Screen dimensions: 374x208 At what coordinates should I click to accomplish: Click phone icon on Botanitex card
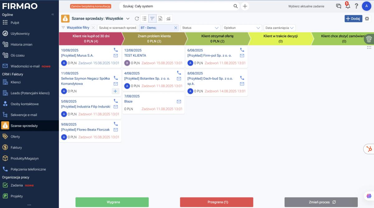pos(179,73)
